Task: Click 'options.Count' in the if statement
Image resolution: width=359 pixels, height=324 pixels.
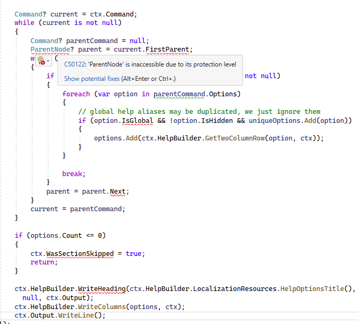Action: [56, 236]
